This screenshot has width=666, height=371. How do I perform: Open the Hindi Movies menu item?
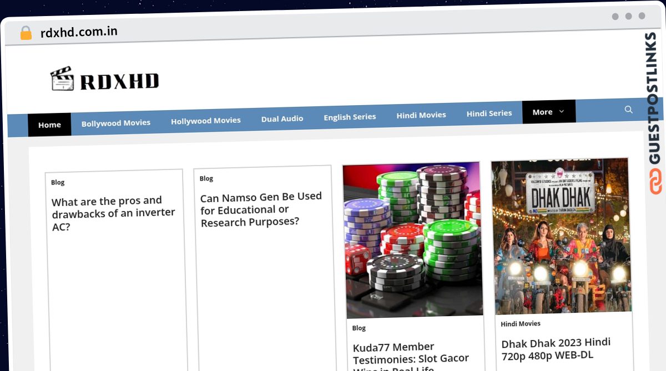point(421,115)
